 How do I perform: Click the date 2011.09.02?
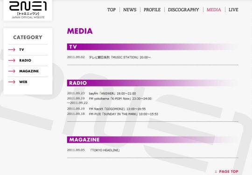[76, 57]
